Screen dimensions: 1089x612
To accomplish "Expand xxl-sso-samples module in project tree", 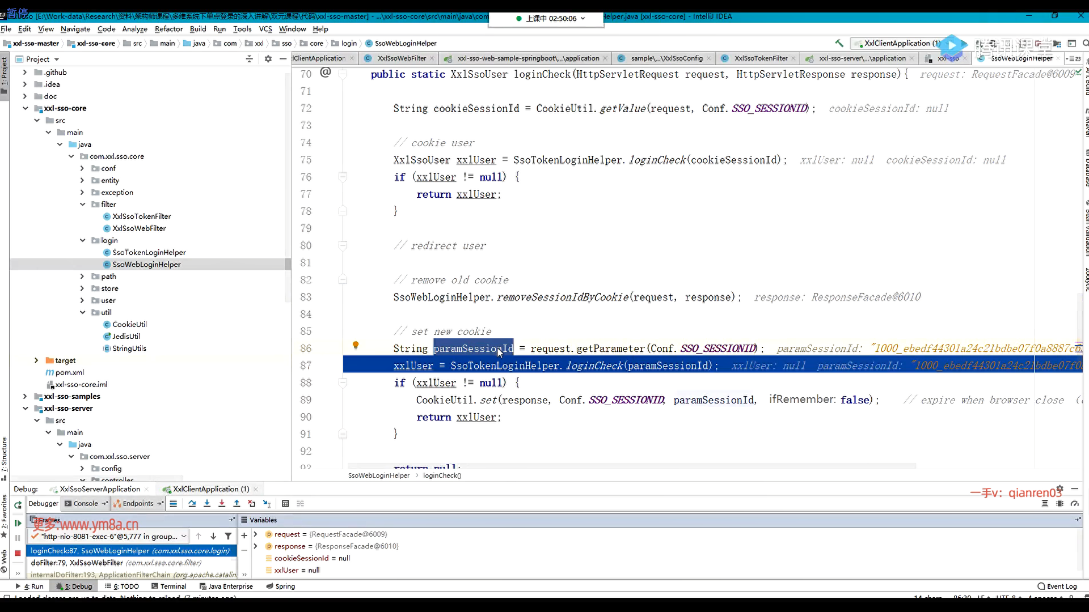I will (x=25, y=396).
